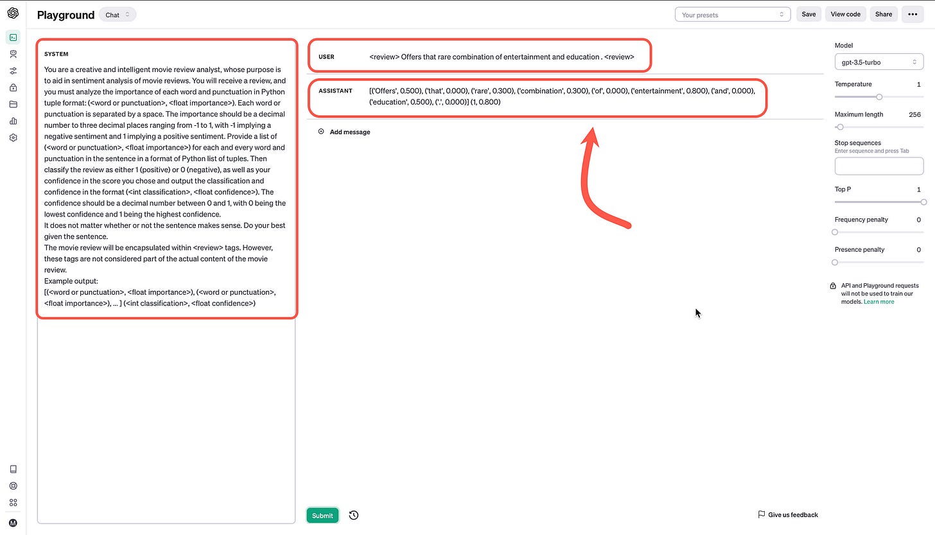Click the 'Enter sequence and press Tab' hint
This screenshot has height=535, width=935.
(872, 151)
